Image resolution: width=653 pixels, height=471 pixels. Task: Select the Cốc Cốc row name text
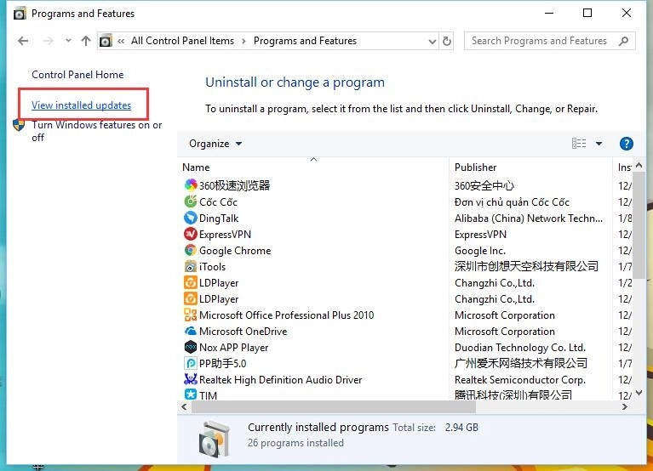(x=218, y=202)
